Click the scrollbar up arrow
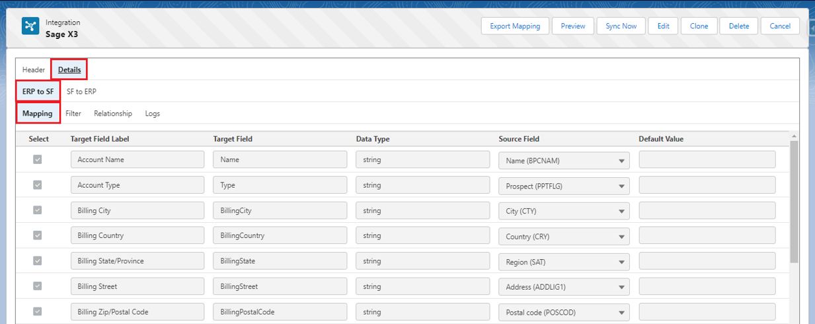This screenshot has width=815, height=324. tap(794, 136)
